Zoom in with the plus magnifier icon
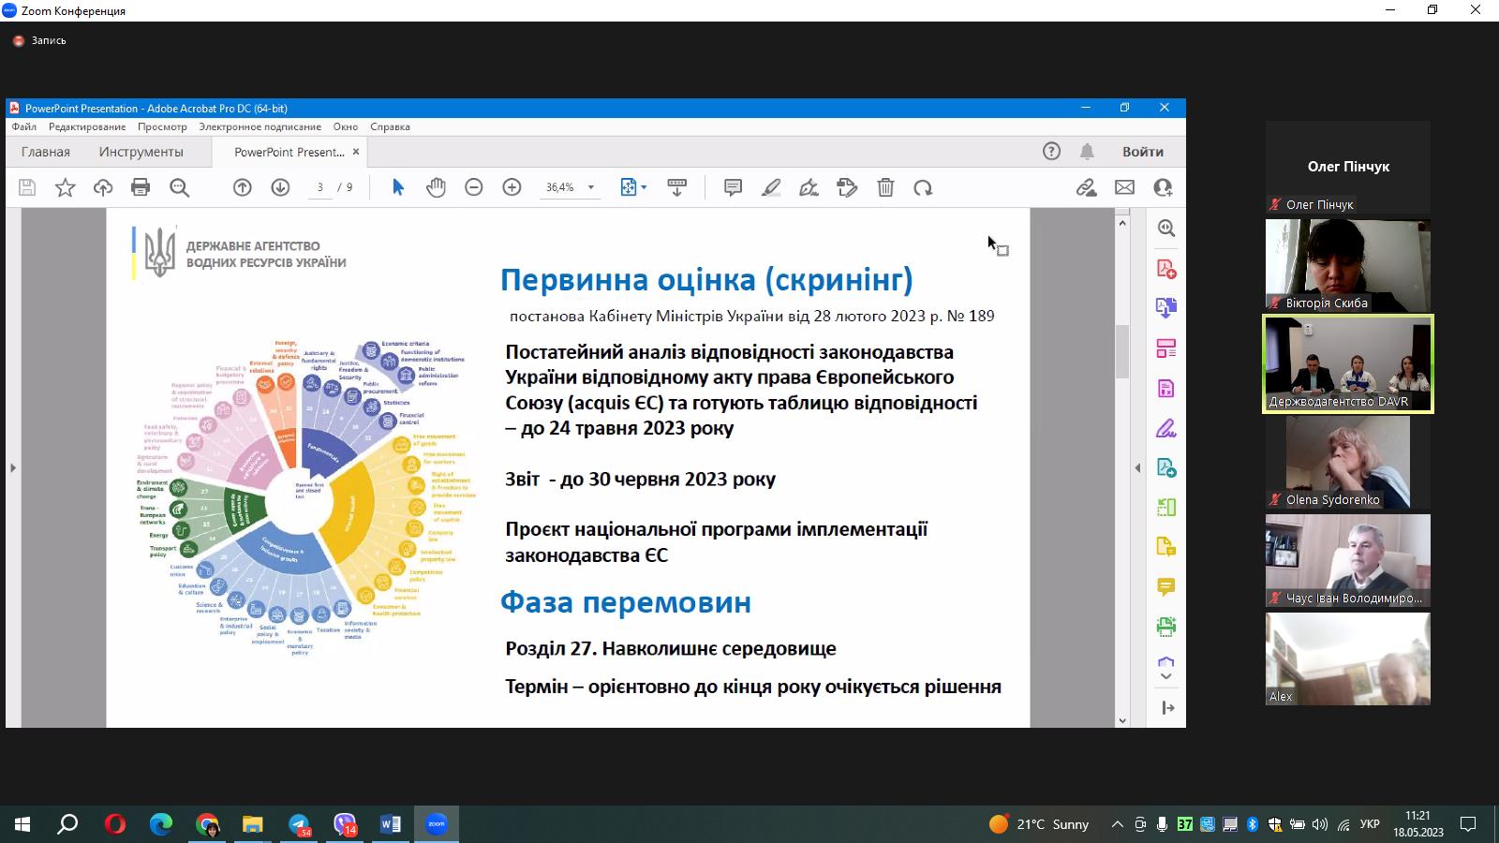Image resolution: width=1499 pixels, height=843 pixels. 512,187
